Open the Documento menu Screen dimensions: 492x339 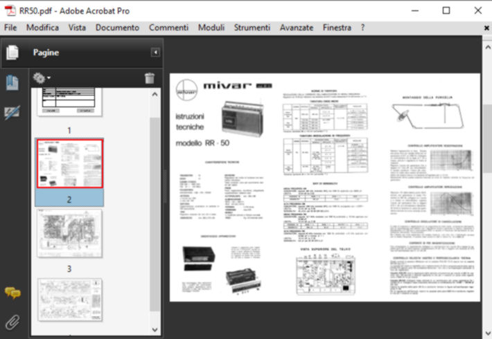[117, 28]
